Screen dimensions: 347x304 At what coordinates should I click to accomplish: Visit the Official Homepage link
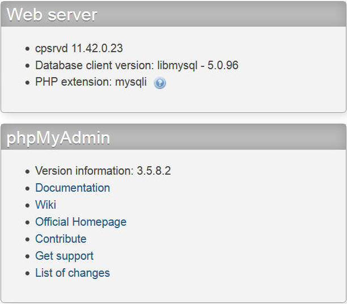(81, 222)
